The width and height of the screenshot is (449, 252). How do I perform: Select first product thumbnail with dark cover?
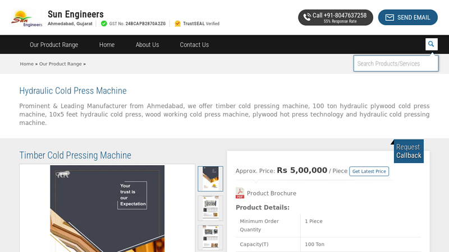[210, 179]
